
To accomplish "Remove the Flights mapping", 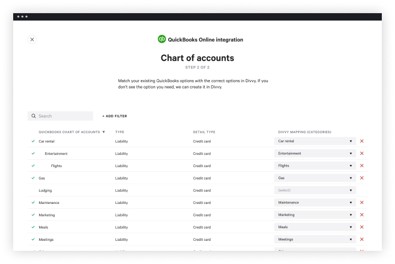I will click(x=362, y=165).
